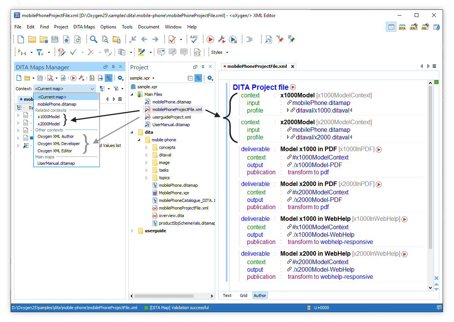Switch to the Text editing mode tab
The height and width of the screenshot is (322, 454).
pos(227,295)
